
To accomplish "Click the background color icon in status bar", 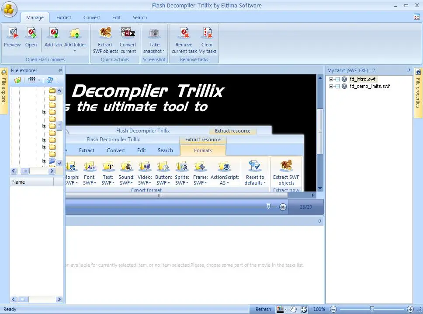I will pos(280,310).
